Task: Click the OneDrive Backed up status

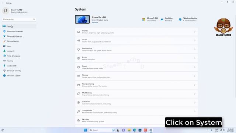Action: pyautogui.click(x=169, y=21)
